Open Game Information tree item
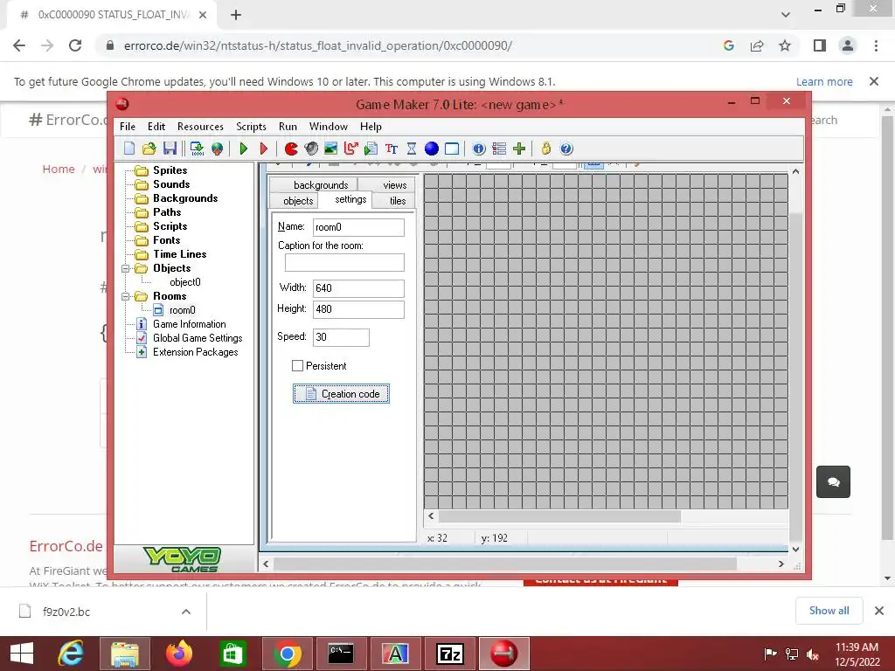 pyautogui.click(x=189, y=324)
